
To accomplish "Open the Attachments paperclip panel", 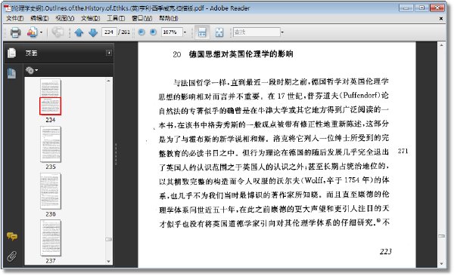I will pos(11,256).
